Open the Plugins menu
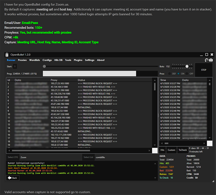 pyautogui.click(x=78, y=60)
